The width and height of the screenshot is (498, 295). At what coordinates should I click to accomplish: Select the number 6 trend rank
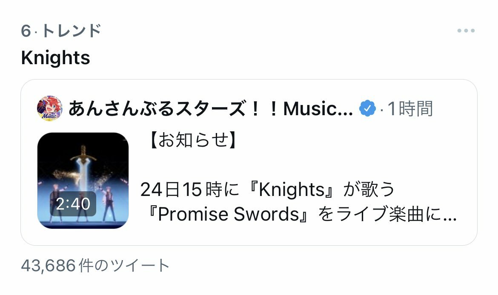click(x=26, y=31)
